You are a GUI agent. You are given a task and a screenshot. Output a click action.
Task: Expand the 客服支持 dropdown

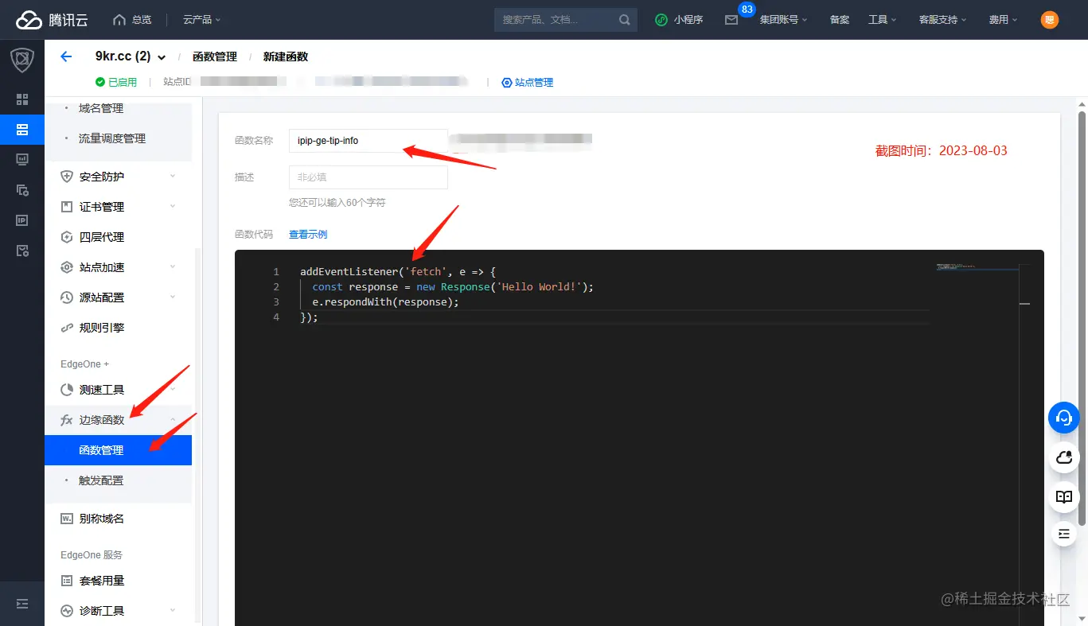(942, 20)
